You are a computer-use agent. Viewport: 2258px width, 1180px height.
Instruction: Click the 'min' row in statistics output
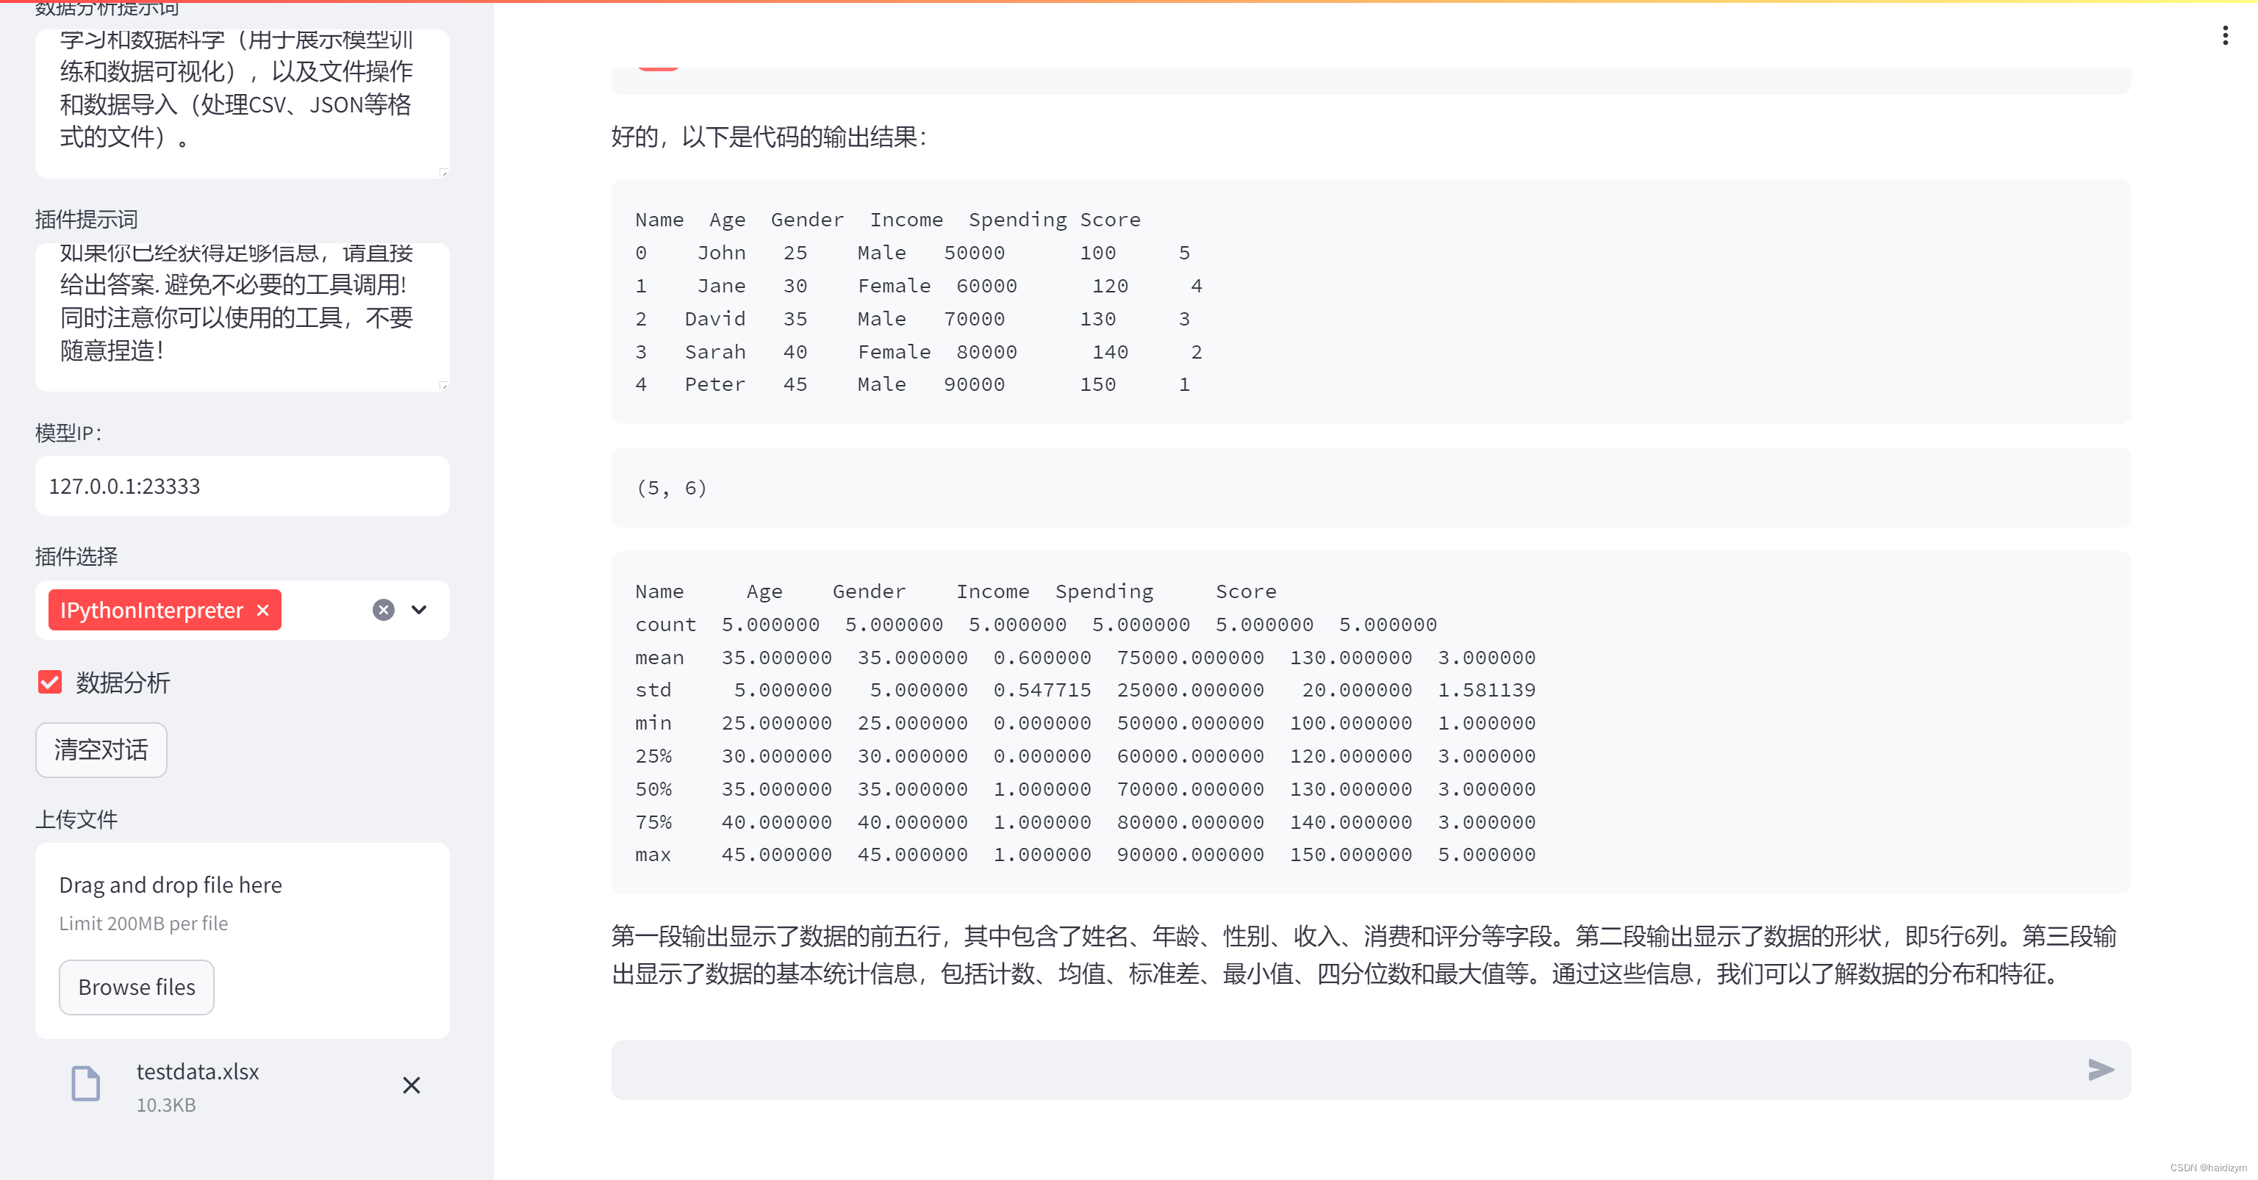[x=1085, y=723]
